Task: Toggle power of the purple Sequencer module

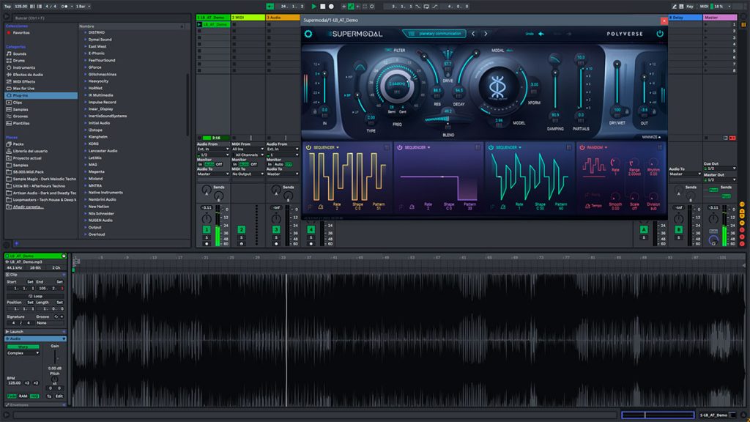Action: click(399, 147)
